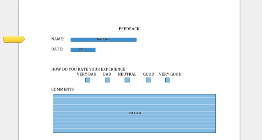Click the FEEDBACK heading

129,29
